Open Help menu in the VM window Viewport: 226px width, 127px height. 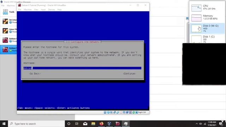(59, 10)
